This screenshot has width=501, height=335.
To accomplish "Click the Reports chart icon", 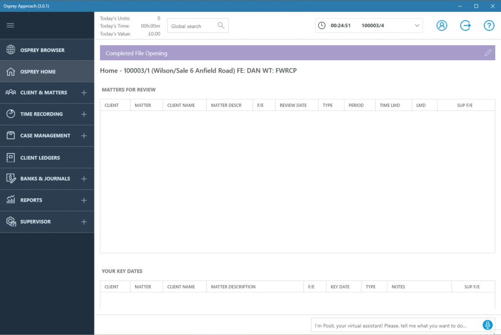I will (x=11, y=200).
